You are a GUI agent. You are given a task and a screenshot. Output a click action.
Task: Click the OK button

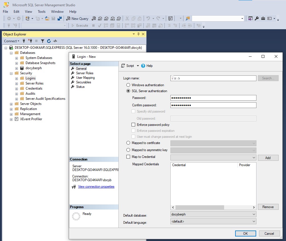tap(245, 233)
